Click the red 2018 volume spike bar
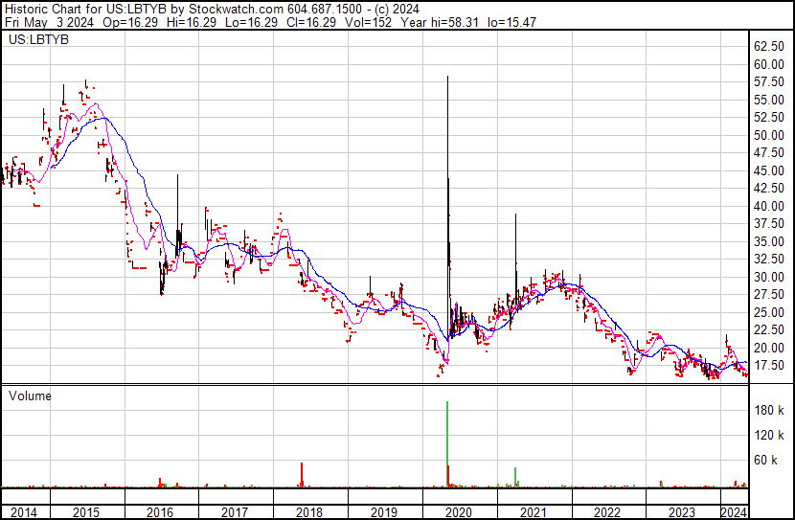Image resolution: width=795 pixels, height=520 pixels. click(302, 476)
